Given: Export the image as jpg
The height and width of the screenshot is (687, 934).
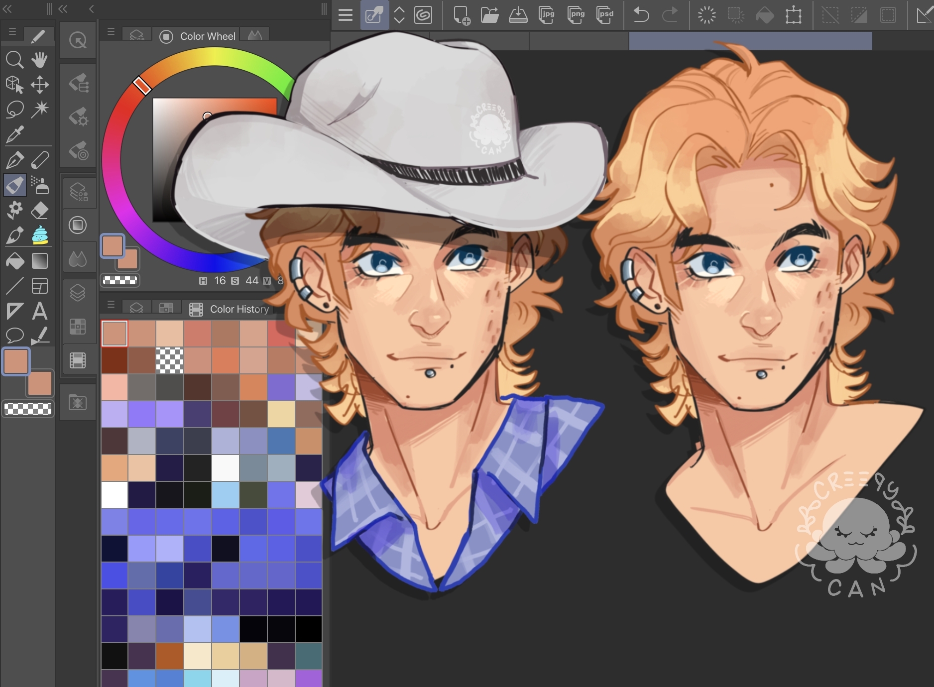Looking at the screenshot, I should coord(547,15).
